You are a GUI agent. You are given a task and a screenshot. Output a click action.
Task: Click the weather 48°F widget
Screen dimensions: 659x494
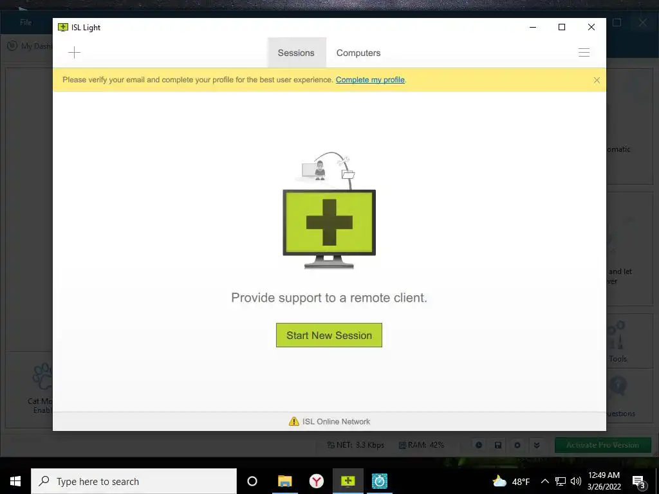[x=511, y=481]
